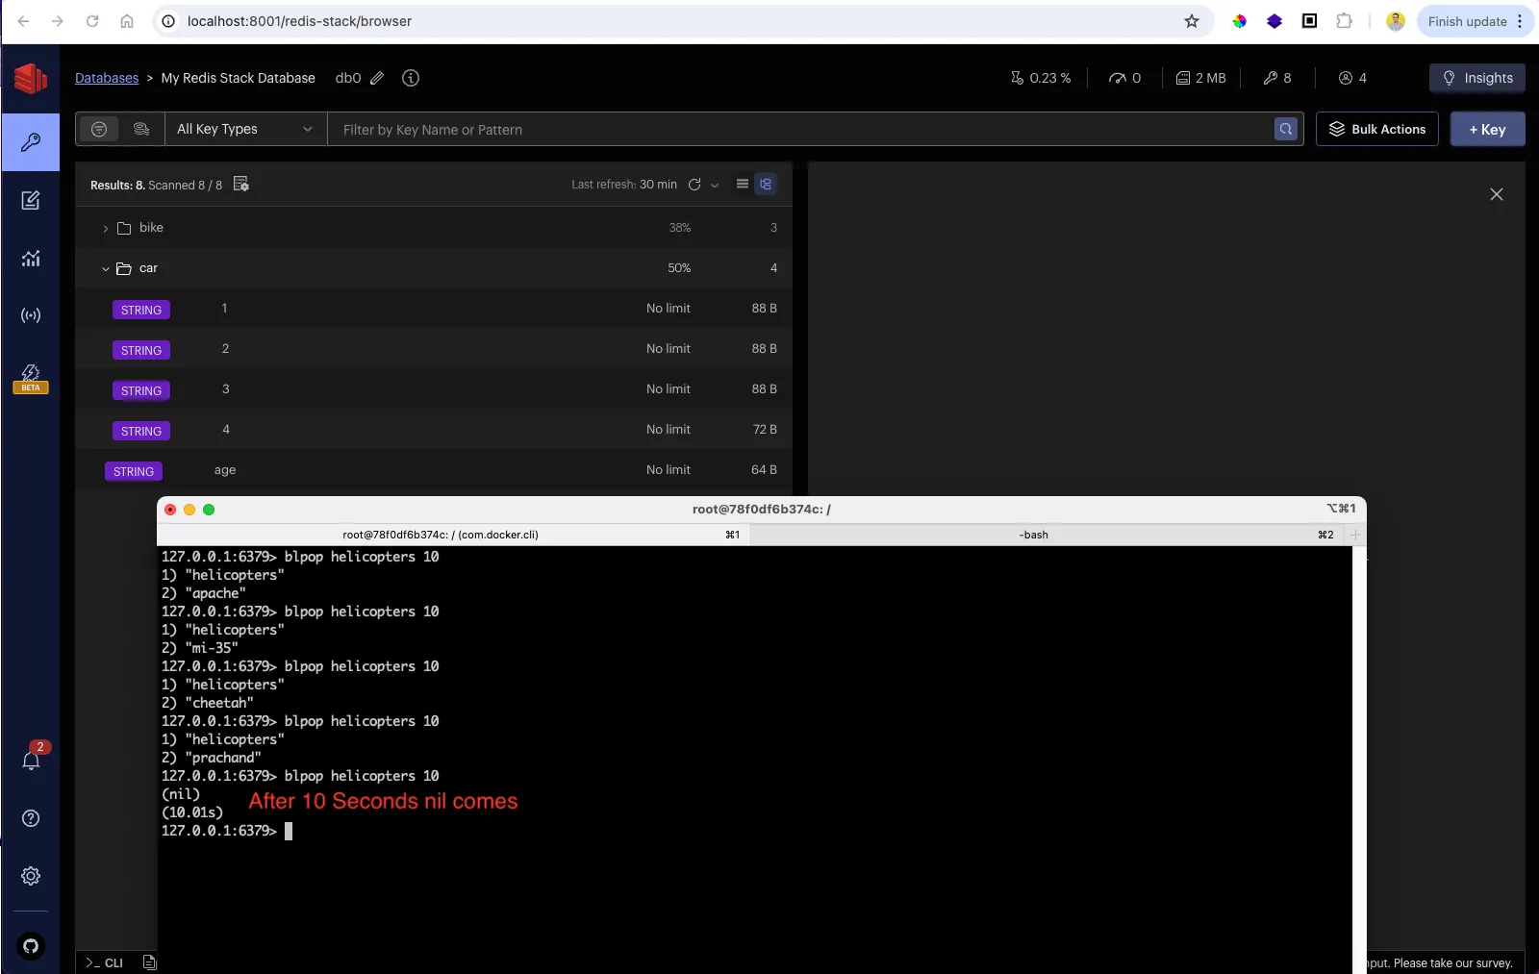1539x974 pixels.
Task: Click the commands per second statistic
Action: coord(1124,78)
